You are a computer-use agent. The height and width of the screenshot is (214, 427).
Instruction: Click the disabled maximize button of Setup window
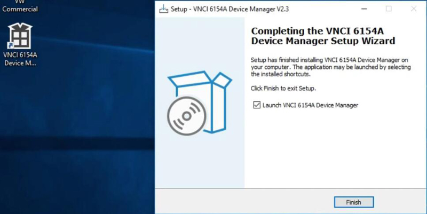pyautogui.click(x=389, y=9)
